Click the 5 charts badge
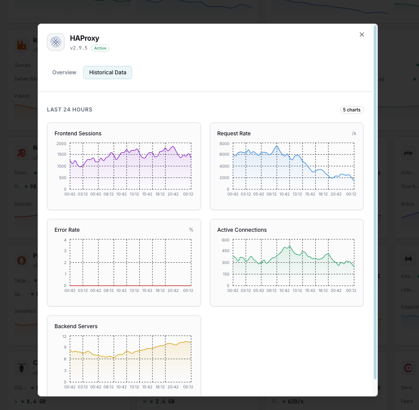 352,110
